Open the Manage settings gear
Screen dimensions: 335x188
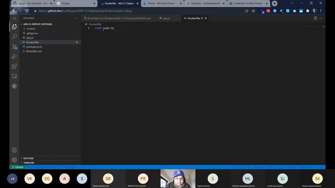[x=14, y=160]
